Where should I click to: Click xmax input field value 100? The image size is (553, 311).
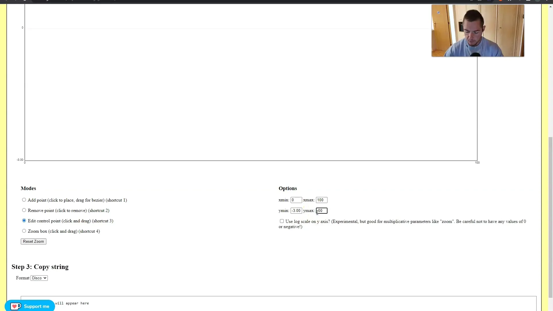[x=321, y=200]
